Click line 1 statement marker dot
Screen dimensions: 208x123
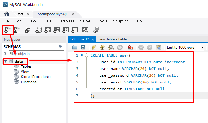[82, 55]
